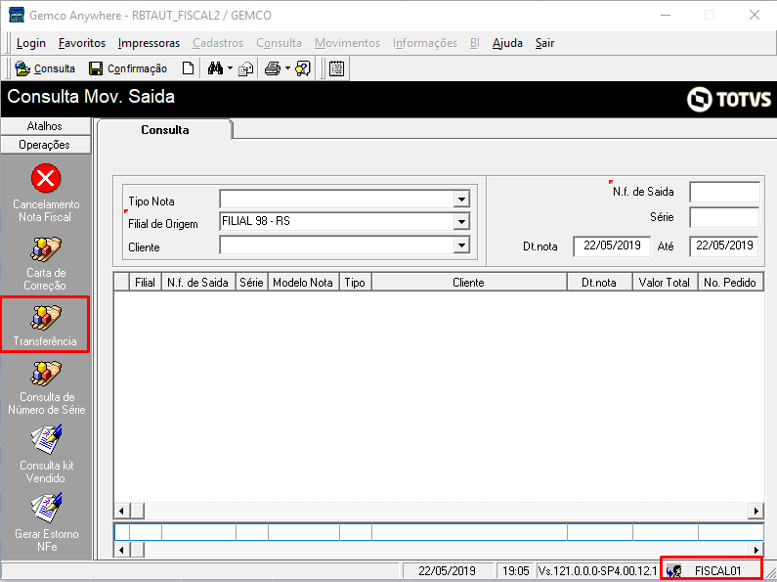
Task: Open Cancelamento Nota Fiscal operation
Action: pos(46,193)
